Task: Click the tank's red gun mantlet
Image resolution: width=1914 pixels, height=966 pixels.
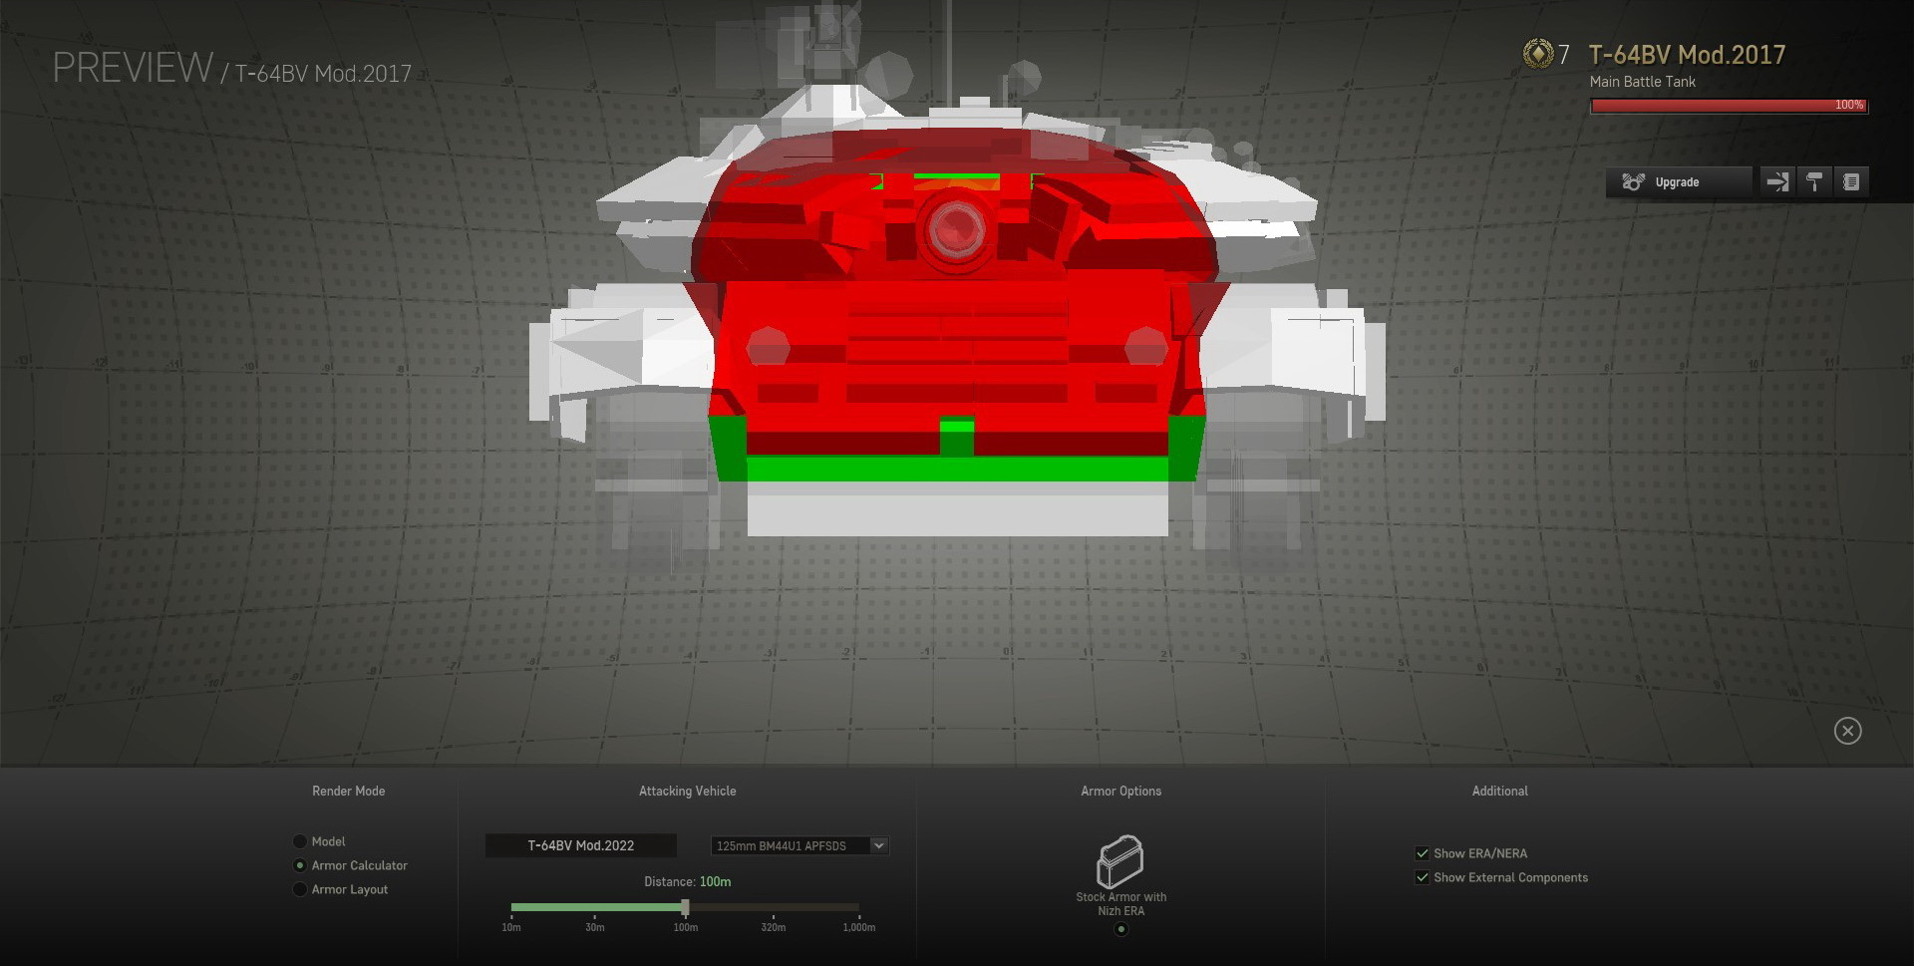Action: tap(956, 227)
